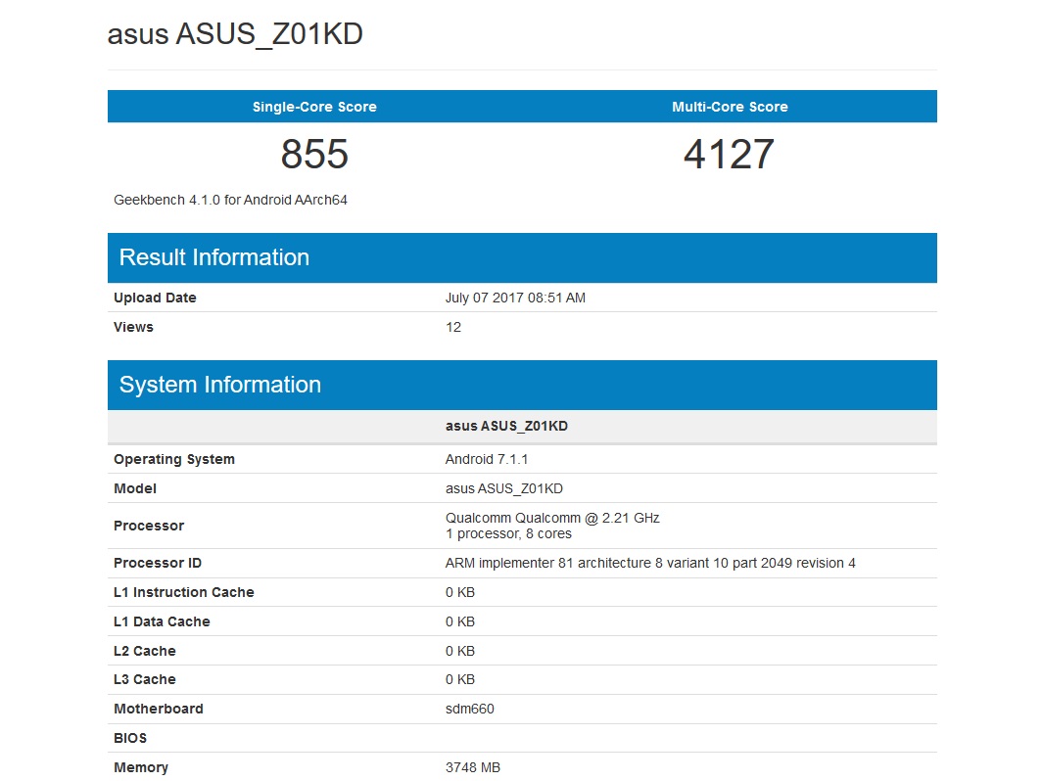Click the single-core score value 855
This screenshot has height=781, width=1042.
tap(314, 154)
